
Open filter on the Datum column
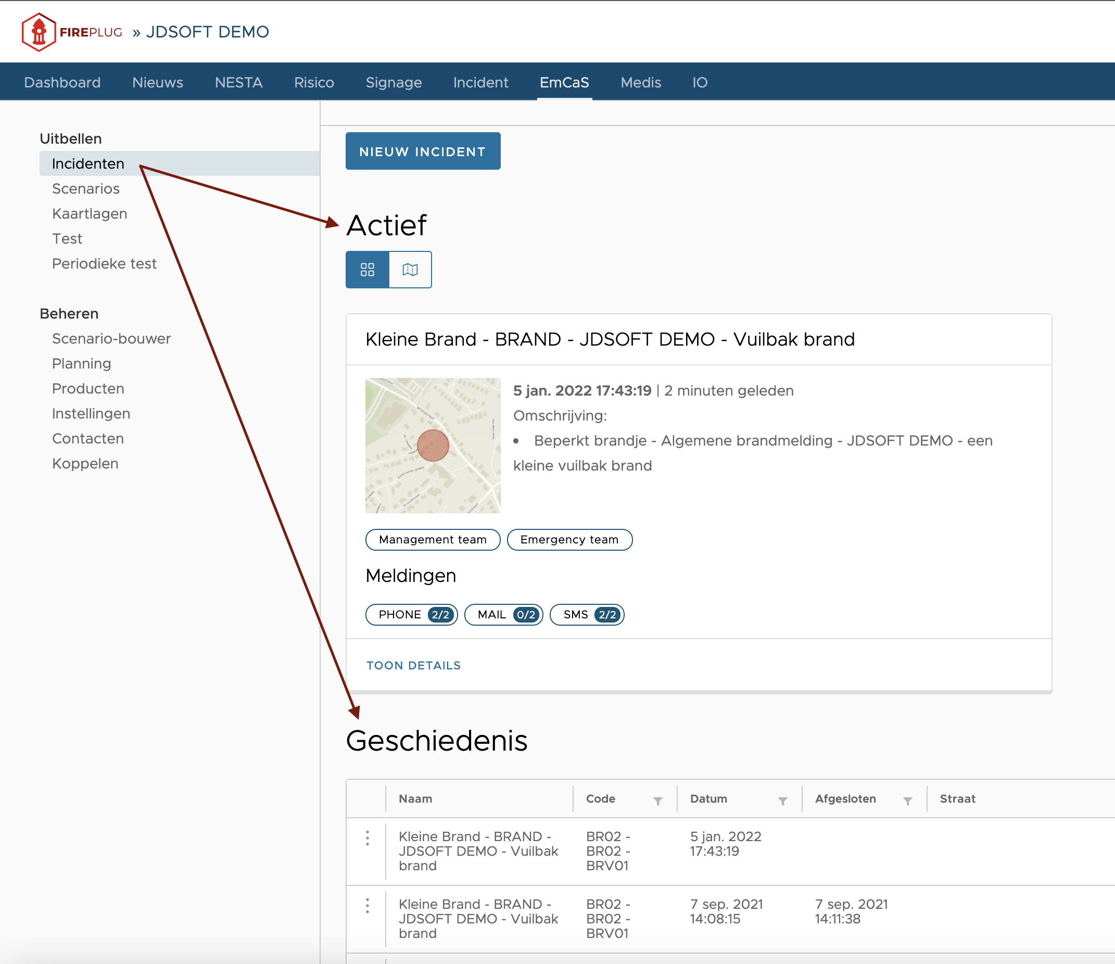point(782,801)
